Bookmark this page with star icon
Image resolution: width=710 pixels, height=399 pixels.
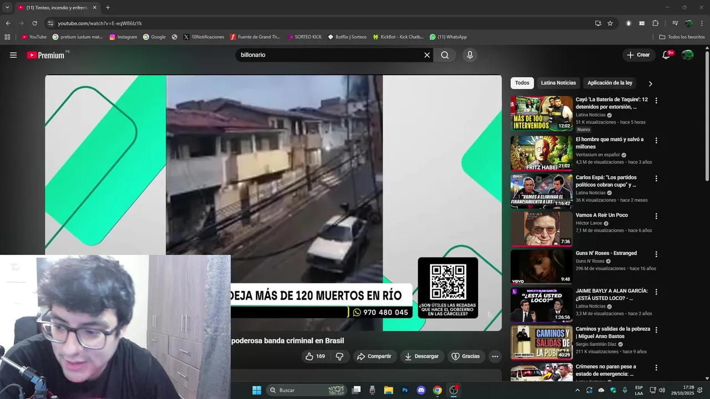point(610,23)
